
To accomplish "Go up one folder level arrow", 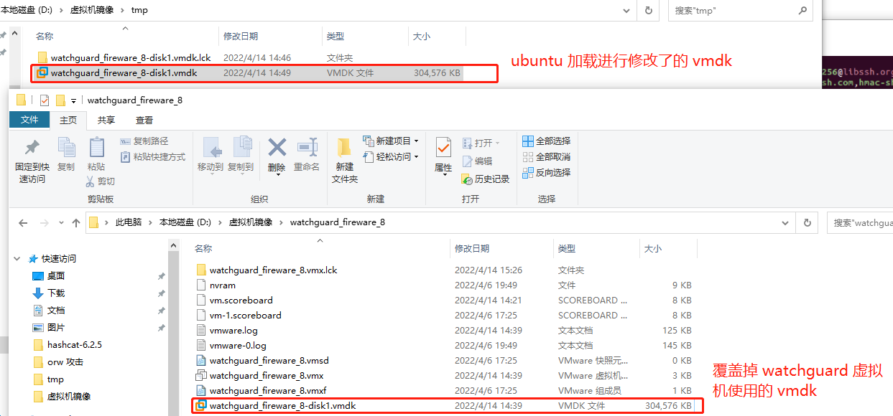I will pyautogui.click(x=76, y=223).
